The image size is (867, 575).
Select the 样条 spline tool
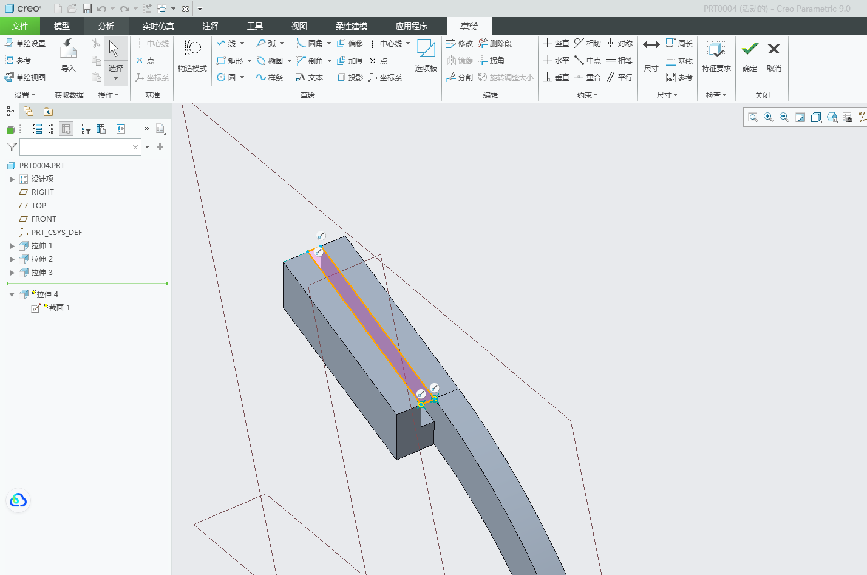click(270, 77)
